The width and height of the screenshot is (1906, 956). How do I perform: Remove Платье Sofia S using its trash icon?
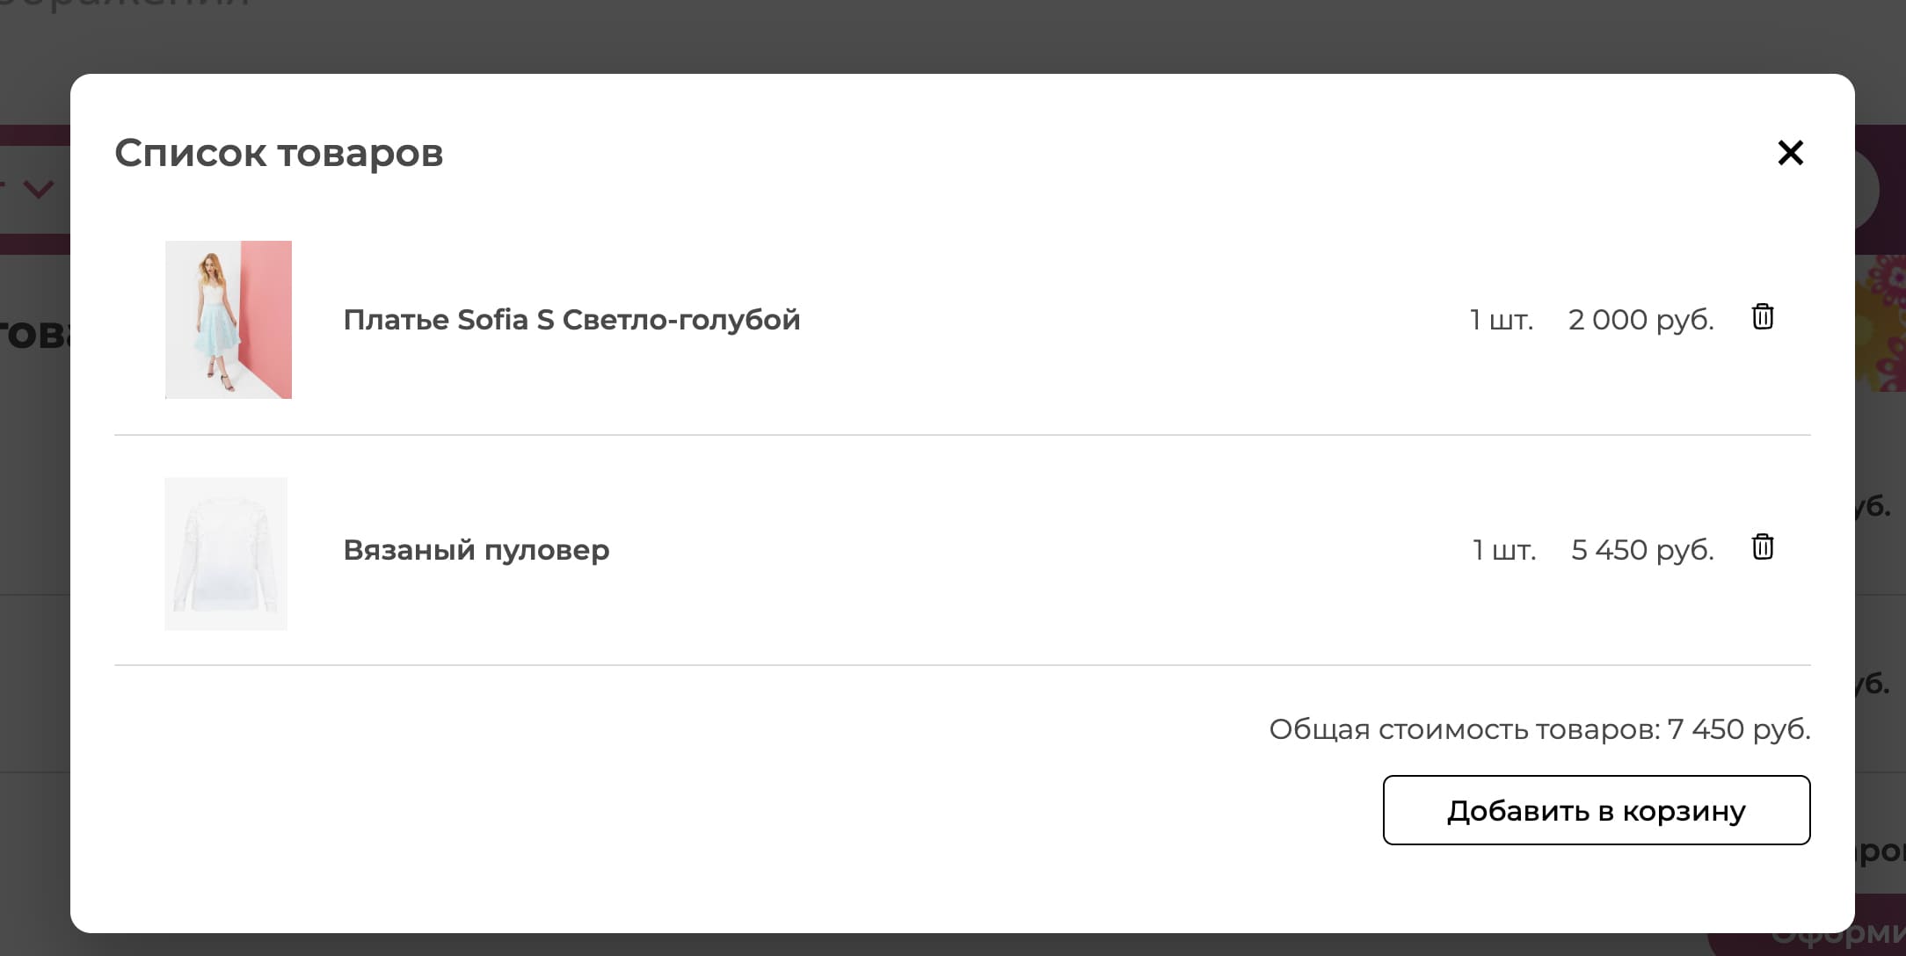(x=1762, y=318)
